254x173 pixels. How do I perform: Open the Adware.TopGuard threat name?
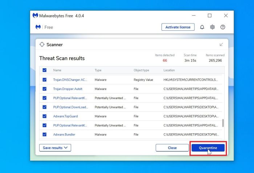pos(65,116)
